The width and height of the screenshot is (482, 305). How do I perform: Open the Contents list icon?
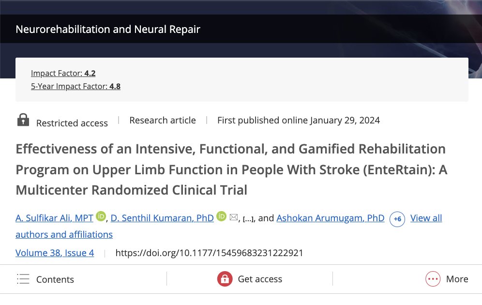[x=23, y=279]
